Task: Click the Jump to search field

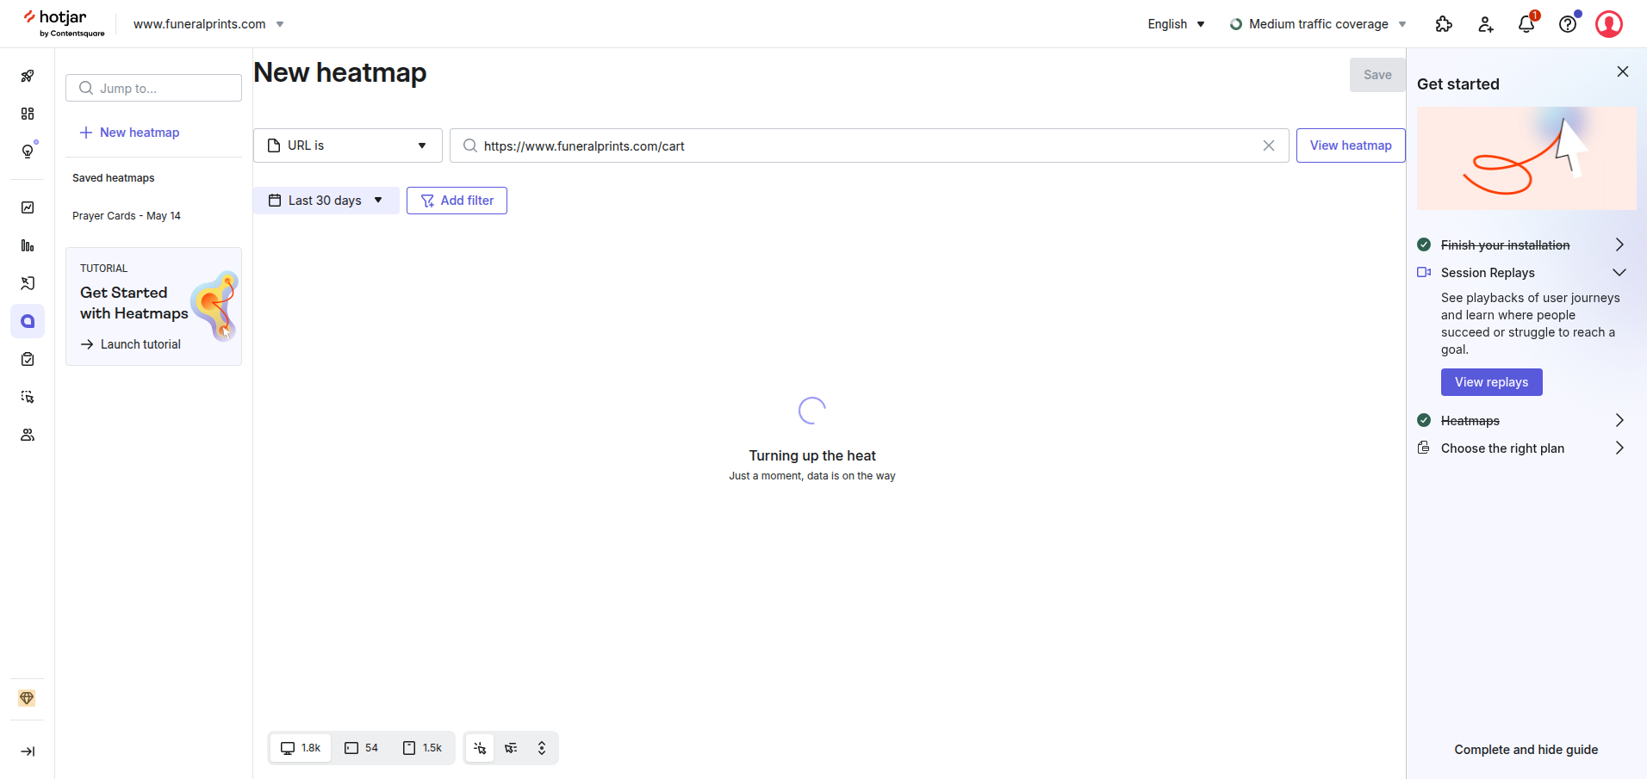Action: tap(153, 88)
